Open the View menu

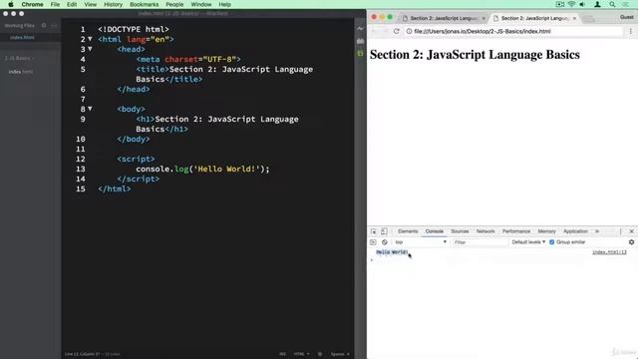[x=91, y=4]
